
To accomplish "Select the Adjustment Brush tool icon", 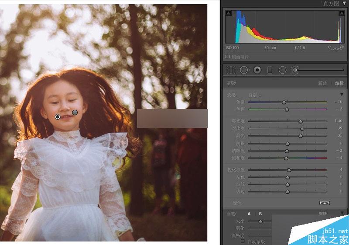I will point(295,70).
